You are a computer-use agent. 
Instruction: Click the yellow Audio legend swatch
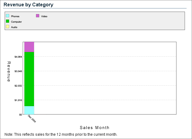(x=8, y=27)
